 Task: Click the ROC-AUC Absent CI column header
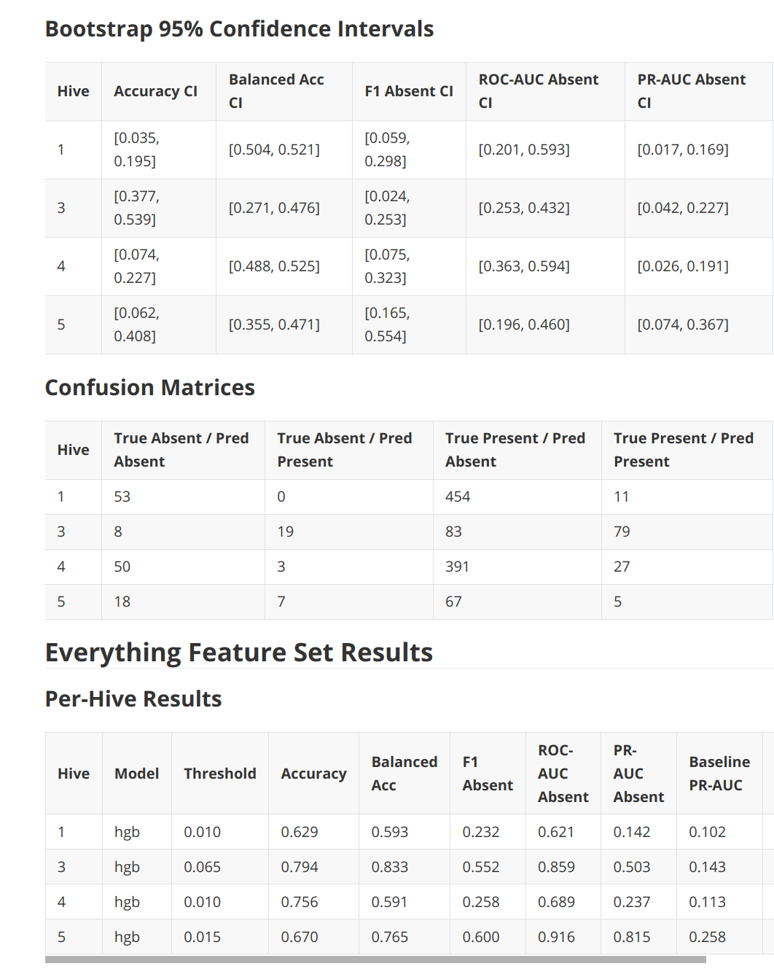coord(545,91)
